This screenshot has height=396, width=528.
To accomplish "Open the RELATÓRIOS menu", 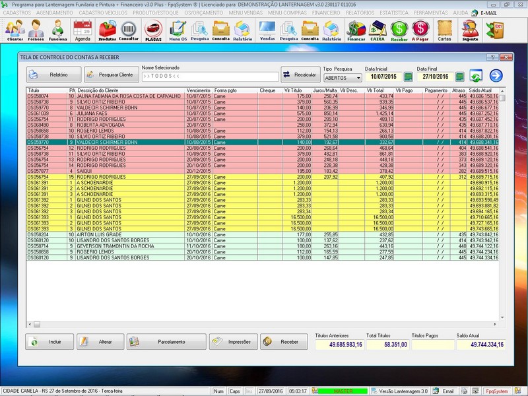I will pyautogui.click(x=360, y=13).
